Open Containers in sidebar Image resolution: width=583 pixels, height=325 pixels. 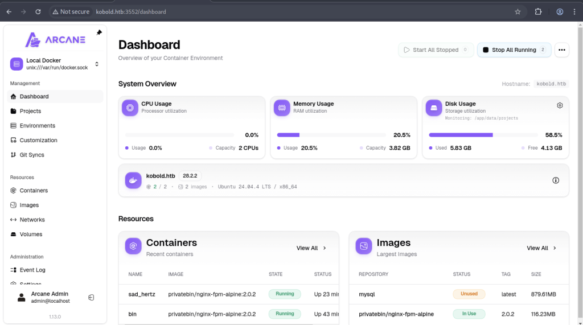point(55,190)
